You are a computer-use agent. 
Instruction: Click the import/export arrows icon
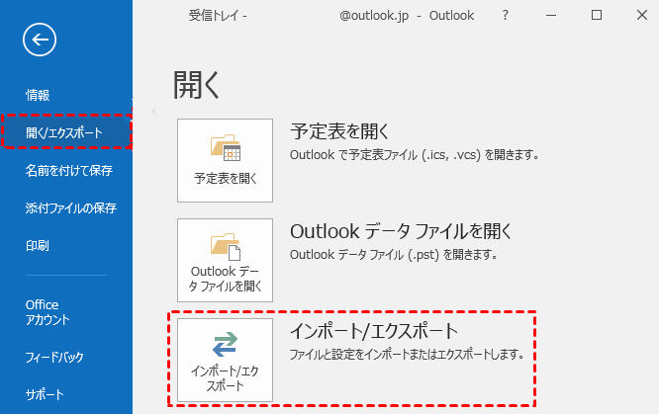(x=225, y=343)
